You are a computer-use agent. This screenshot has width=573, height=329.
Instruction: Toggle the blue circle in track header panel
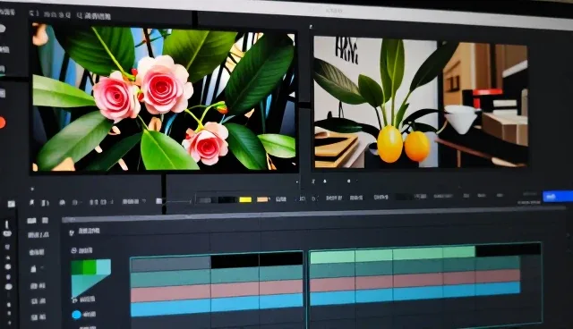(76, 315)
